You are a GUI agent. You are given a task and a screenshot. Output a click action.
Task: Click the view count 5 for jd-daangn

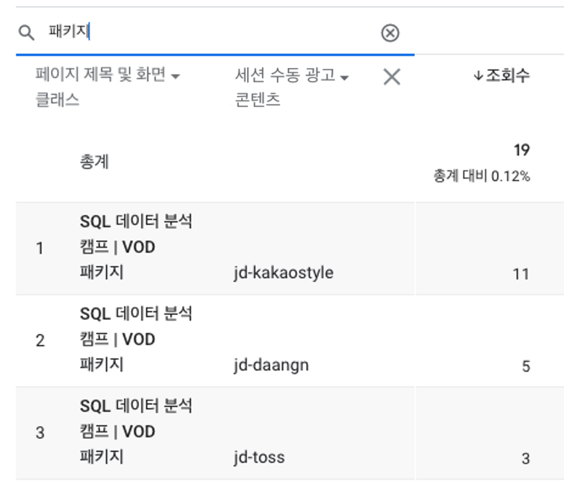click(526, 366)
